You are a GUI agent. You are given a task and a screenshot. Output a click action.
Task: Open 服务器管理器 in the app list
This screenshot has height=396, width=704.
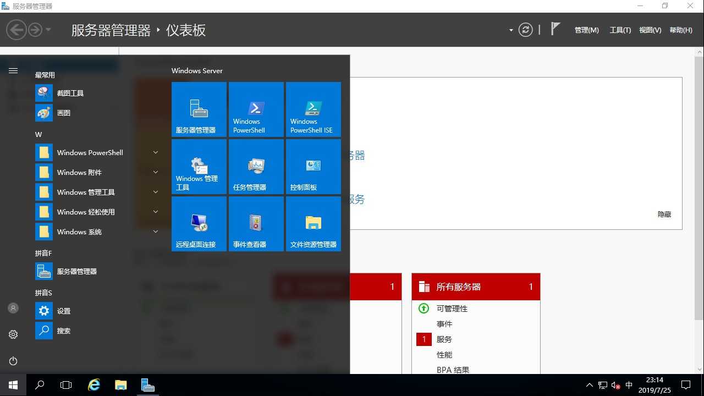tap(97, 272)
